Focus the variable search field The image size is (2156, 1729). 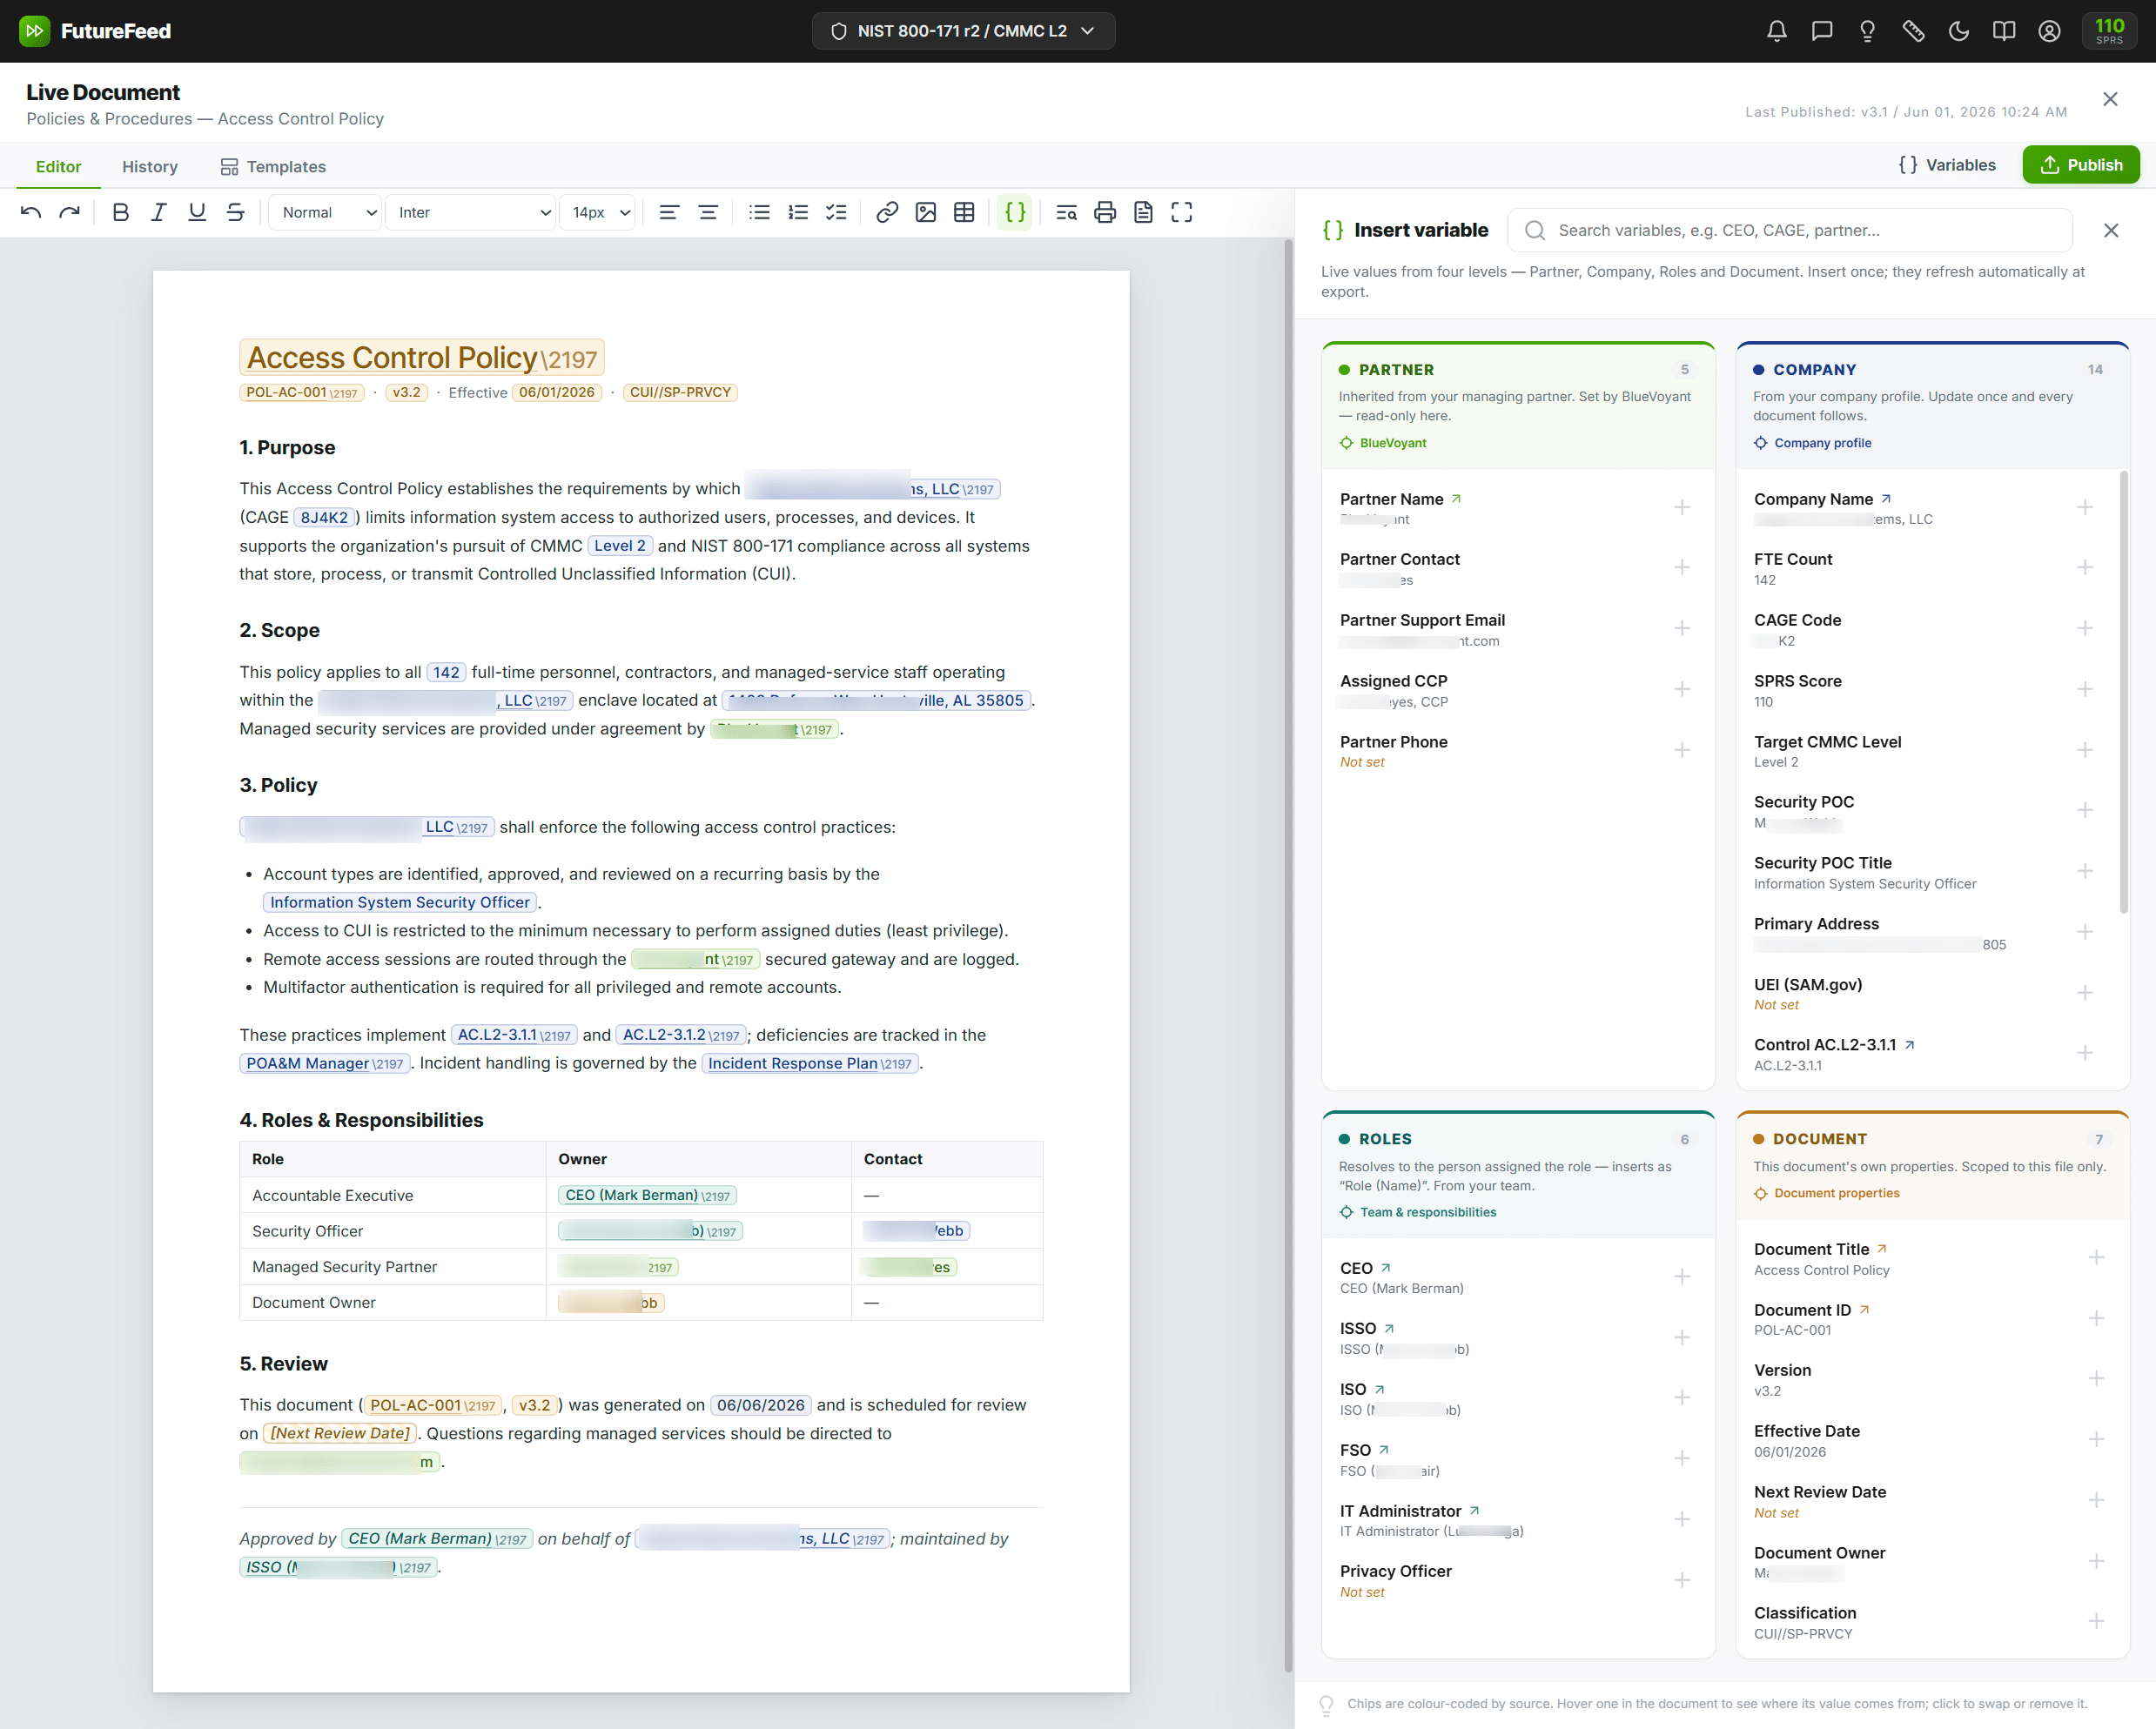1790,231
